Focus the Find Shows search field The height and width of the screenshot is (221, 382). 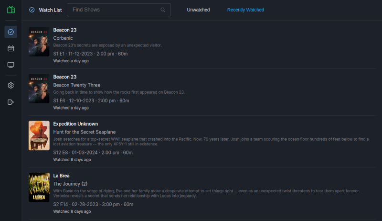tap(119, 10)
